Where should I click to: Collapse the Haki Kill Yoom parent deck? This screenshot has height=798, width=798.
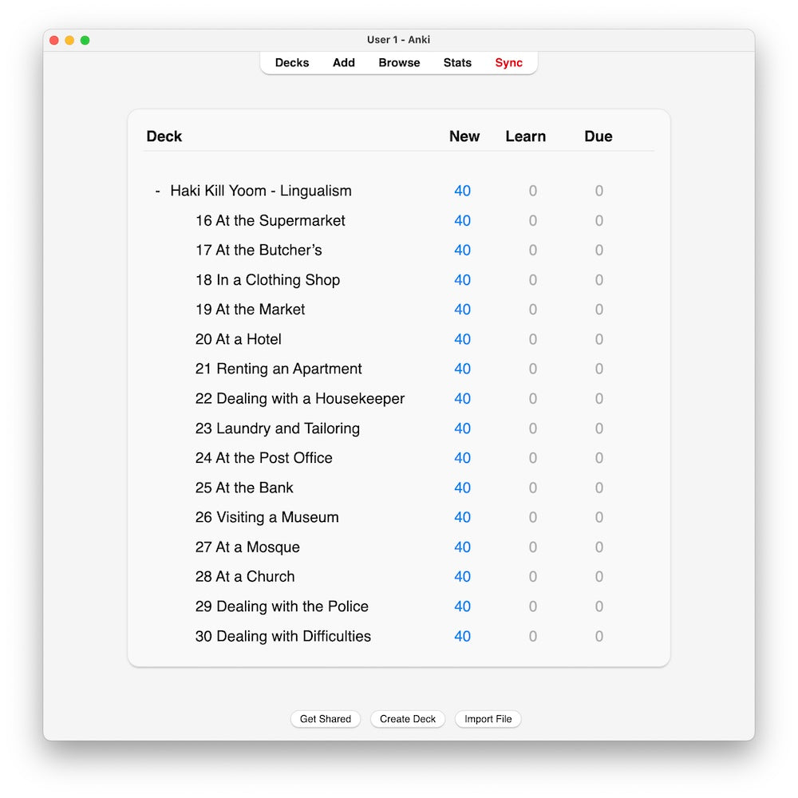(x=158, y=192)
